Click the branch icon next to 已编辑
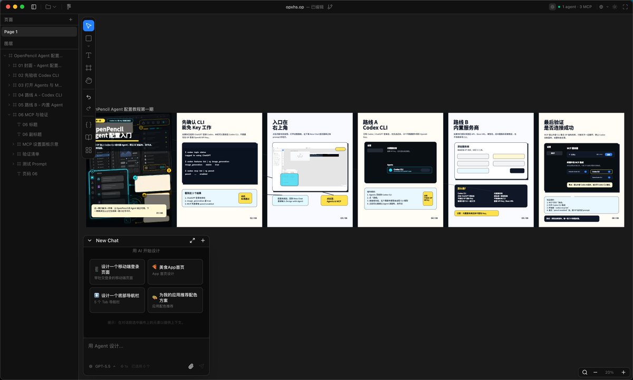633x380 pixels. (330, 7)
